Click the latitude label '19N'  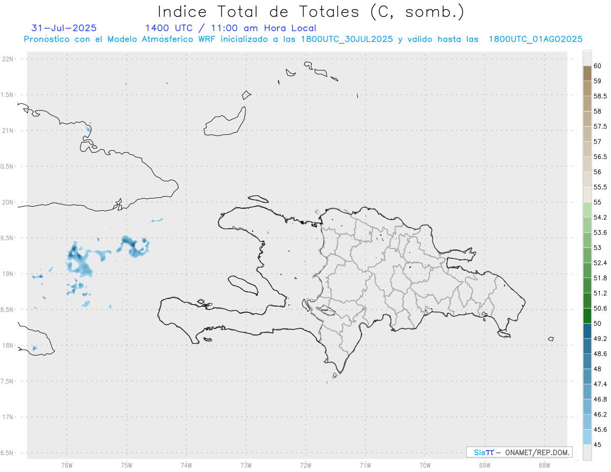(x=8, y=274)
